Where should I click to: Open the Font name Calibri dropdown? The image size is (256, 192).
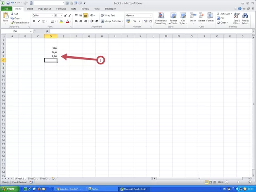53,15
